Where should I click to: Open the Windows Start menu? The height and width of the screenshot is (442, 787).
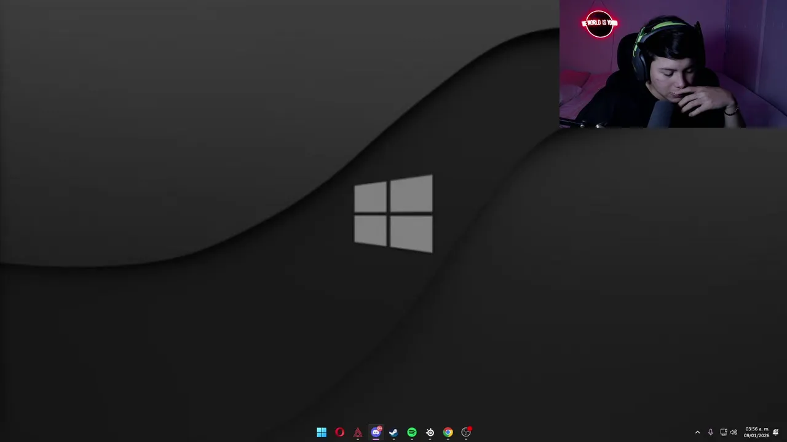322,433
